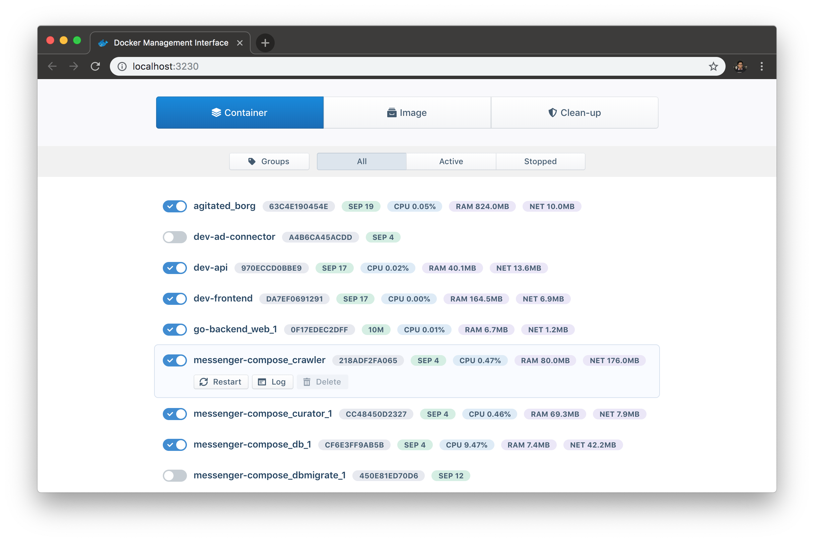Screen dimensions: 814x542
Task: Filter to Active containers
Action: [x=451, y=161]
